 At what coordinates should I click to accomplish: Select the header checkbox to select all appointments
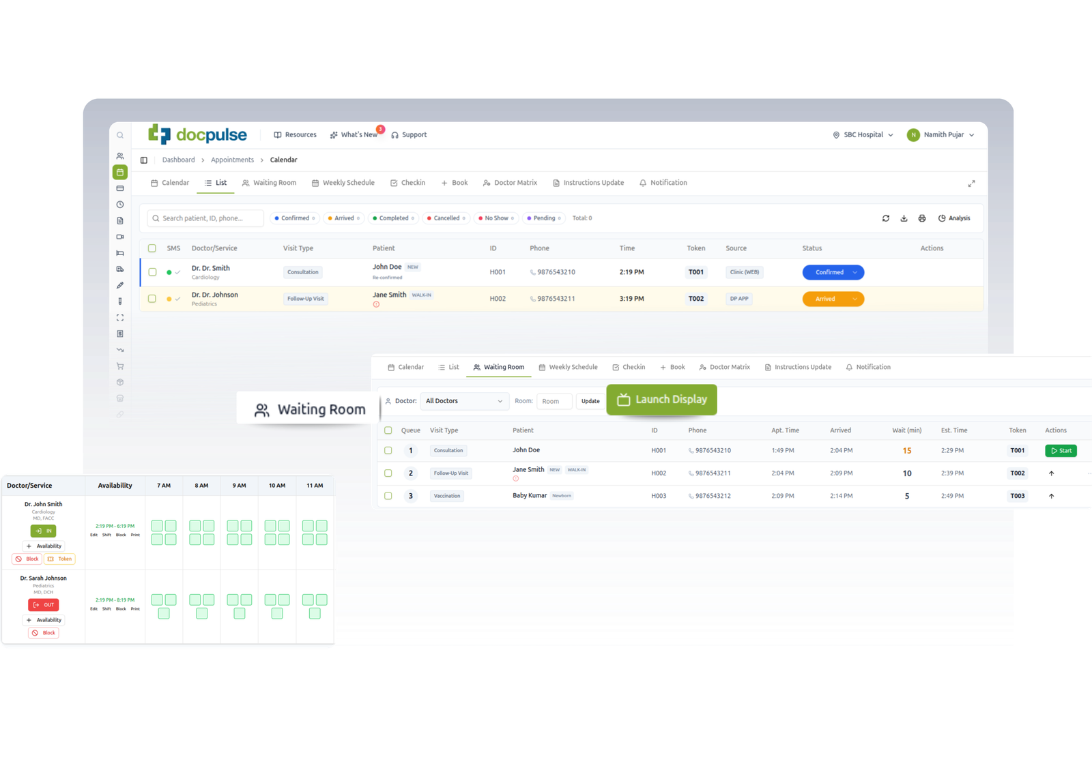click(x=152, y=248)
